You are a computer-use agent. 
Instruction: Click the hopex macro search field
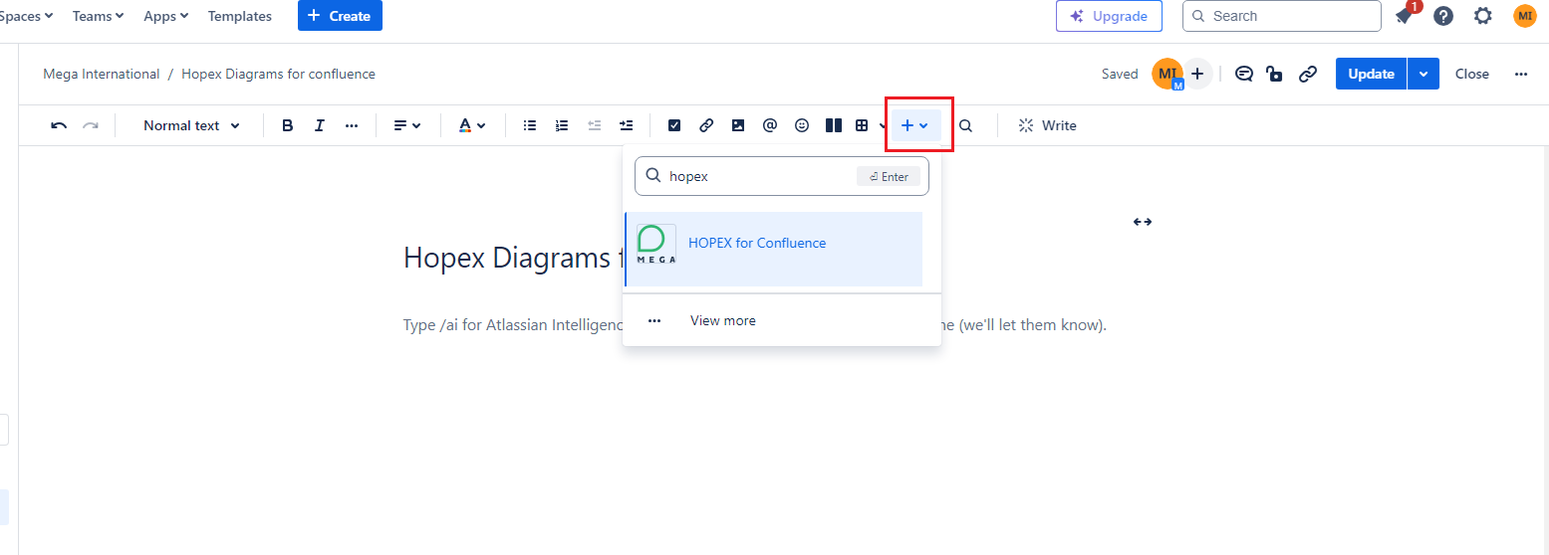757,176
